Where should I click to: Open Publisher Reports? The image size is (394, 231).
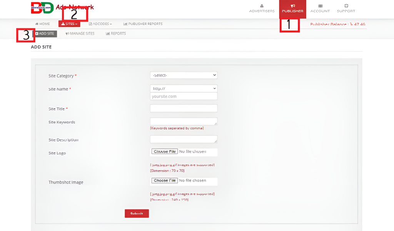[143, 24]
